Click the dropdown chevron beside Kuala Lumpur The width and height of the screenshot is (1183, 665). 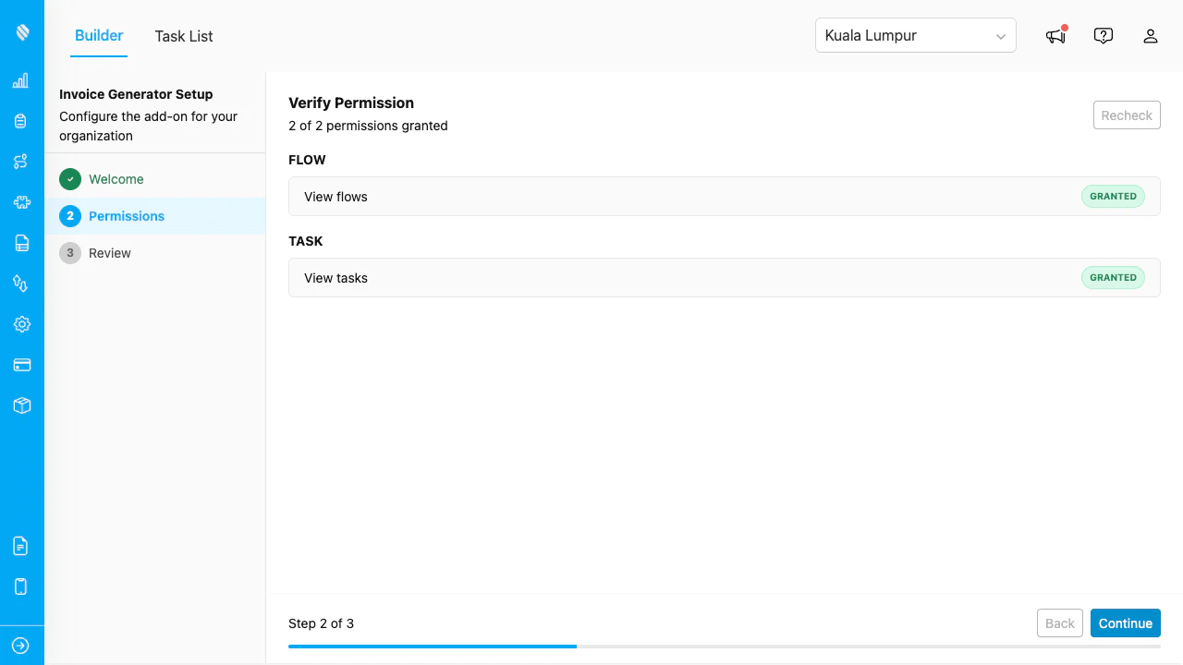tap(1000, 35)
